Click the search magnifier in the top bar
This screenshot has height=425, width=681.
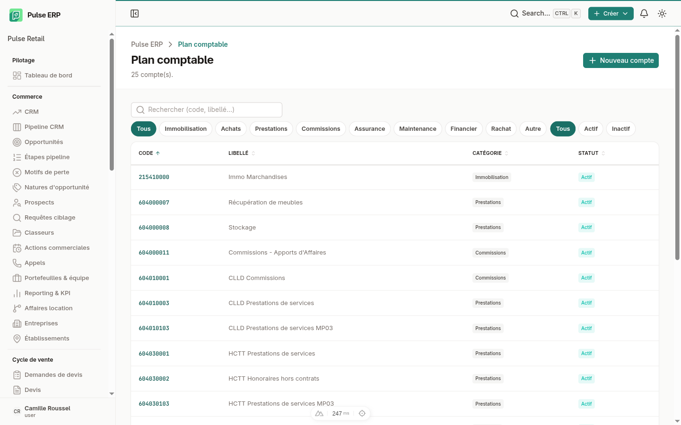tap(515, 14)
